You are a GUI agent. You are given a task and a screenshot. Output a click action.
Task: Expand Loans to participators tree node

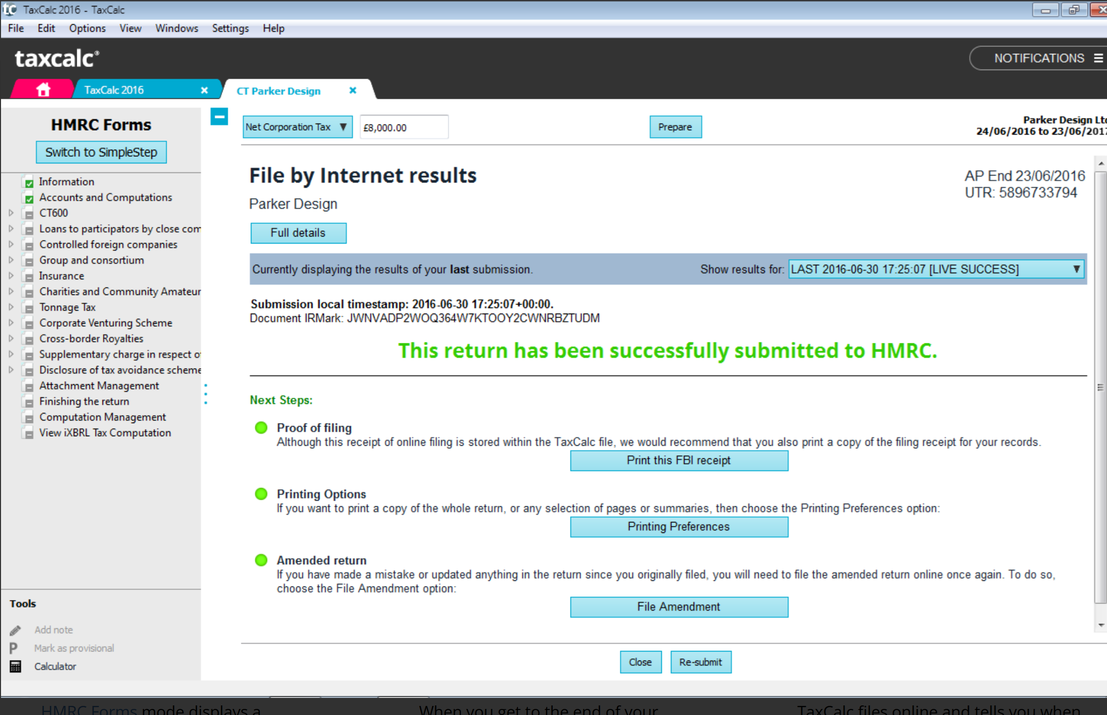click(11, 228)
